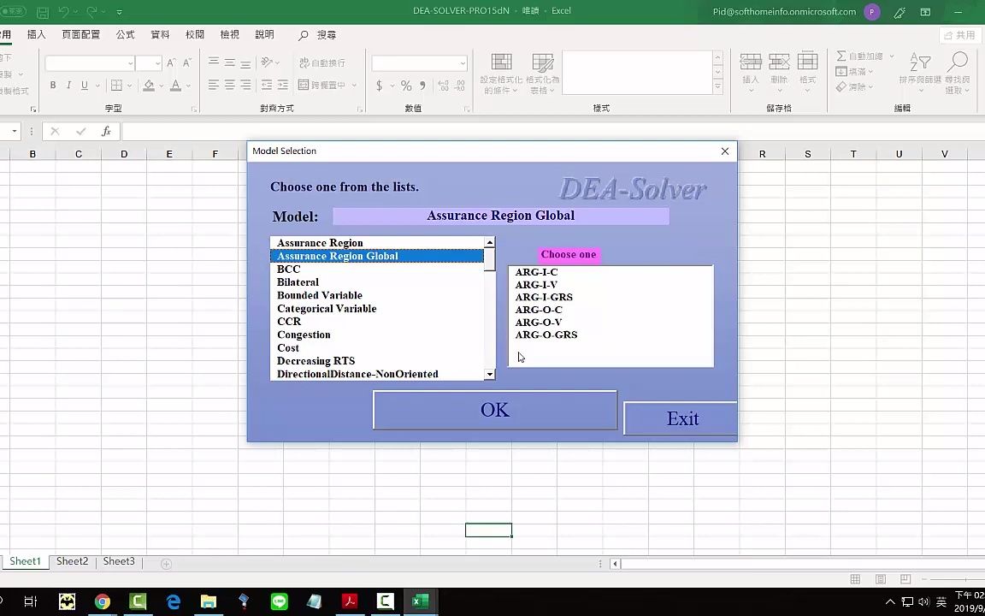Open Google Chrome from the taskbar
The image size is (985, 616).
pyautogui.click(x=103, y=601)
